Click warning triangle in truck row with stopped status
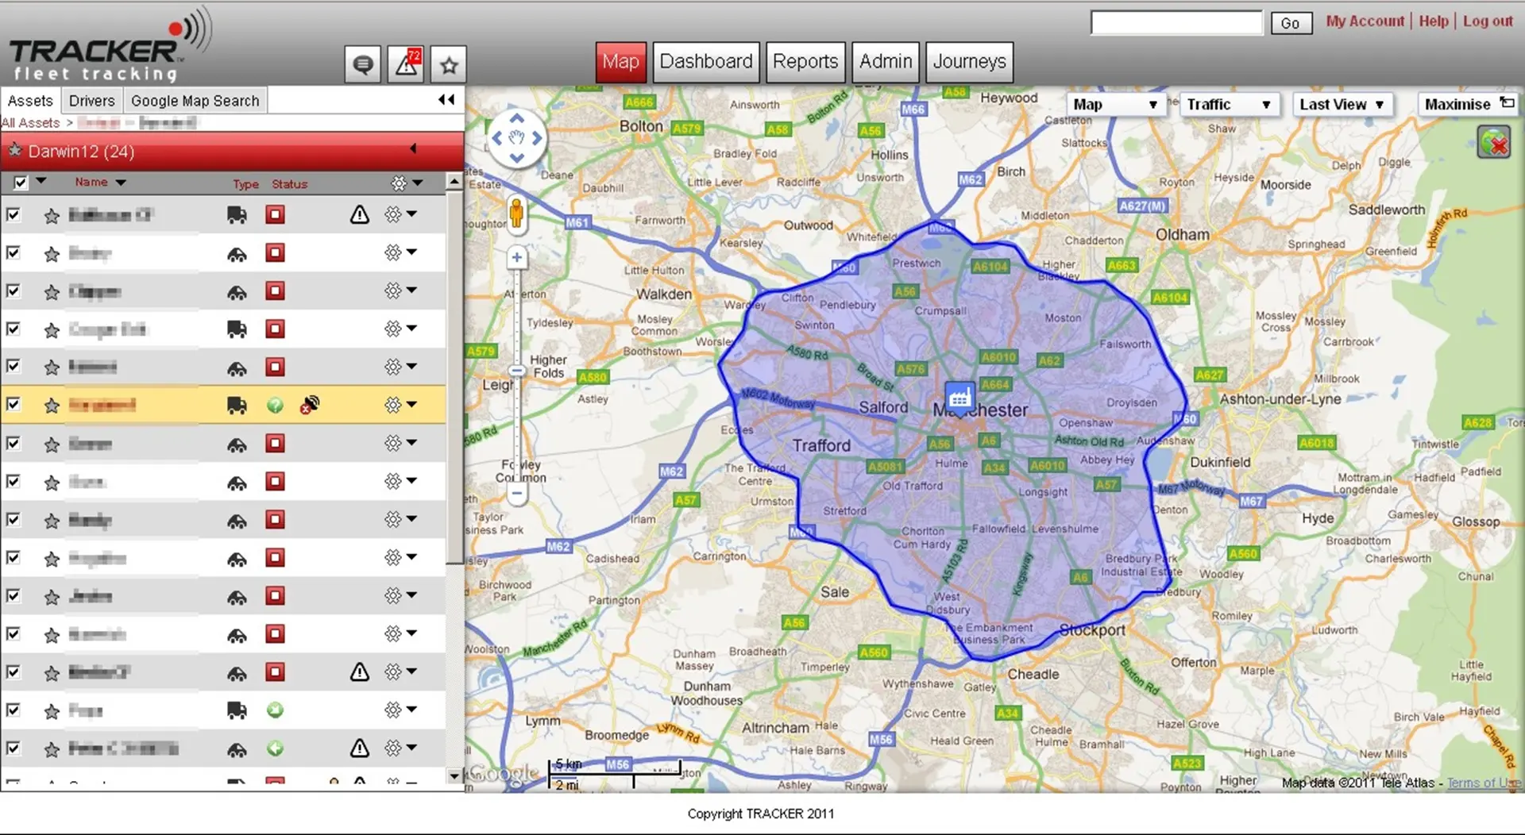This screenshot has width=1525, height=835. 360,214
